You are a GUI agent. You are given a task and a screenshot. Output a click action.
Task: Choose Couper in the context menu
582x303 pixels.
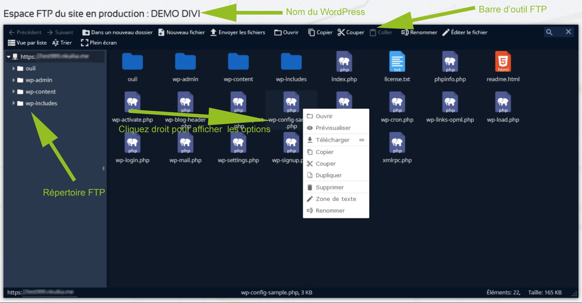336,164
